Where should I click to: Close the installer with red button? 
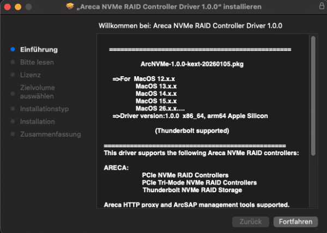tap(7, 7)
